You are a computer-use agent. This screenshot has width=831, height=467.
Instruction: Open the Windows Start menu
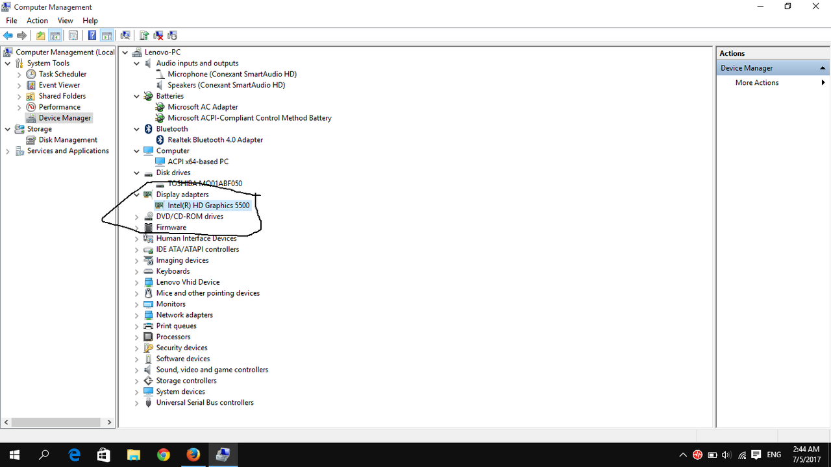14,455
